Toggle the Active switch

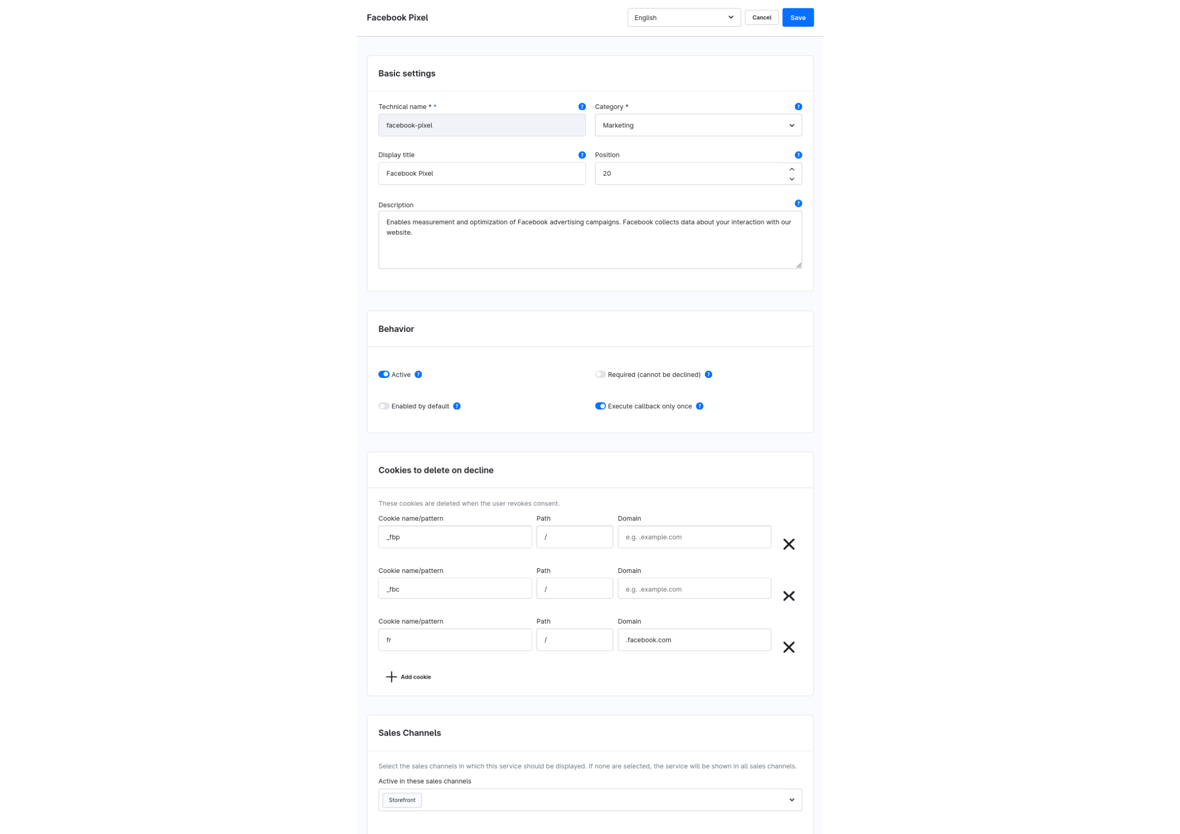(x=384, y=374)
